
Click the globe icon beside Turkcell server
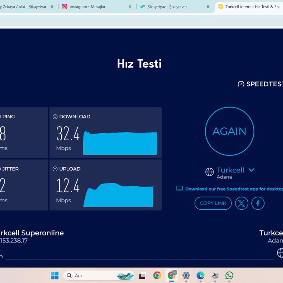209,172
